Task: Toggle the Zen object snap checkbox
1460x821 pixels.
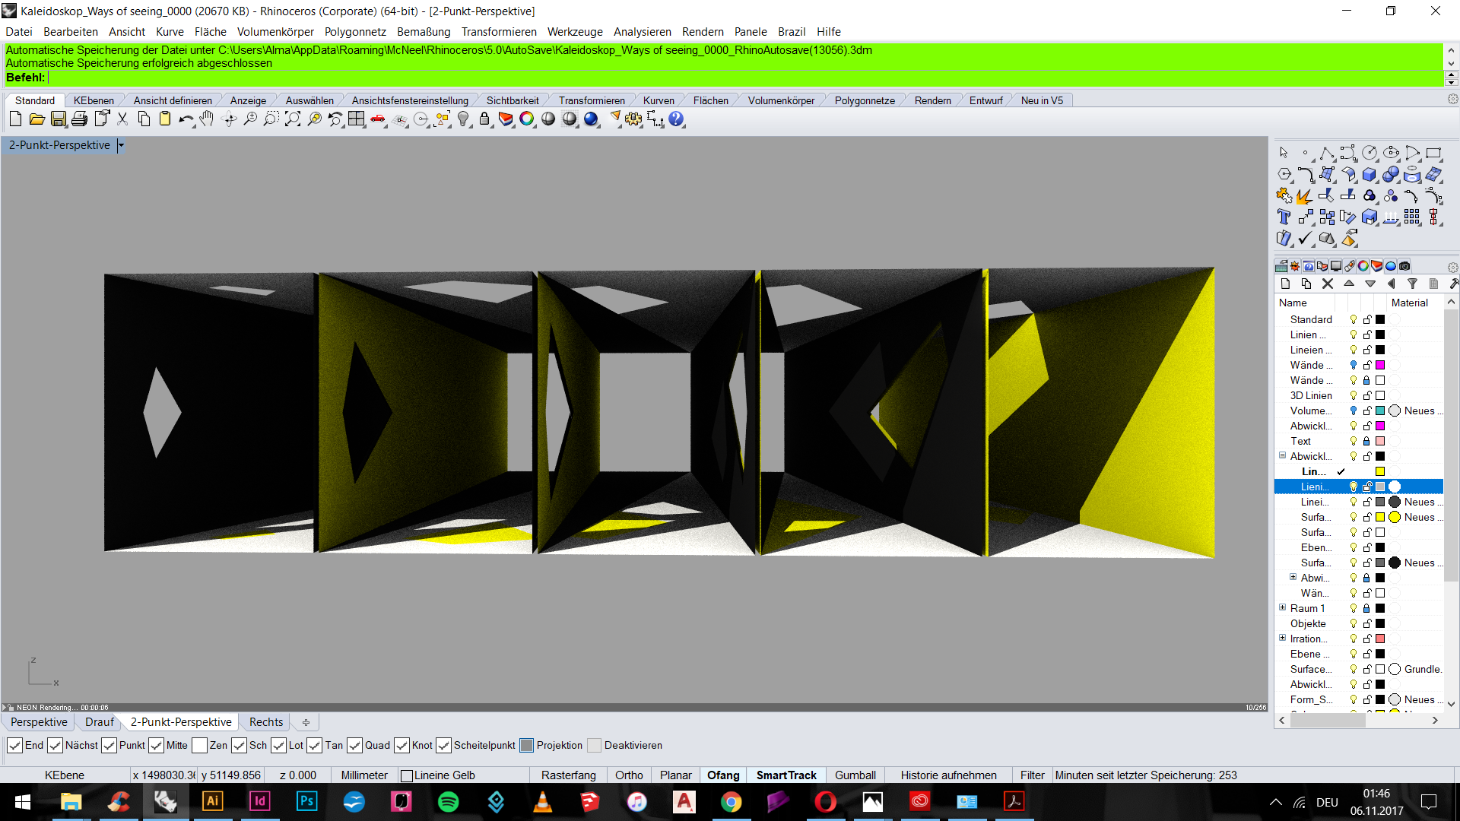Action: pyautogui.click(x=200, y=745)
